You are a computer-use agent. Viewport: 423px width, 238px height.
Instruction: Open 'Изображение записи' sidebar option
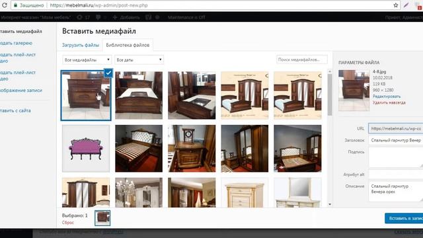21,91
